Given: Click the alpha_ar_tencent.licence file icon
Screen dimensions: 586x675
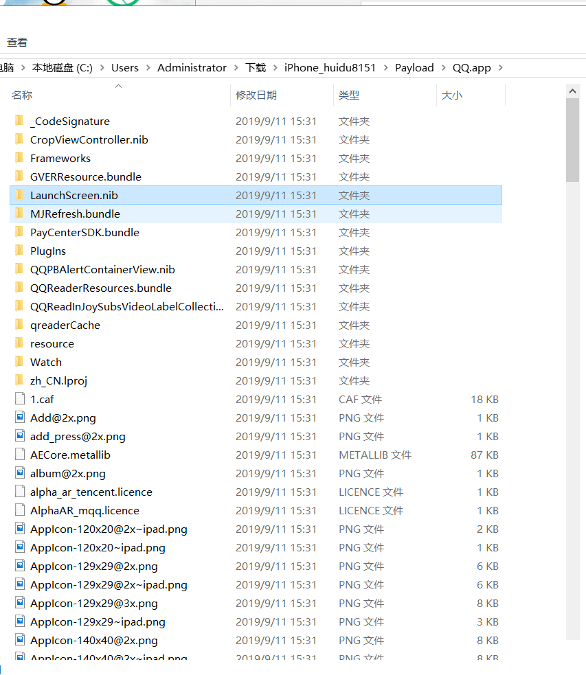Looking at the screenshot, I should [20, 491].
